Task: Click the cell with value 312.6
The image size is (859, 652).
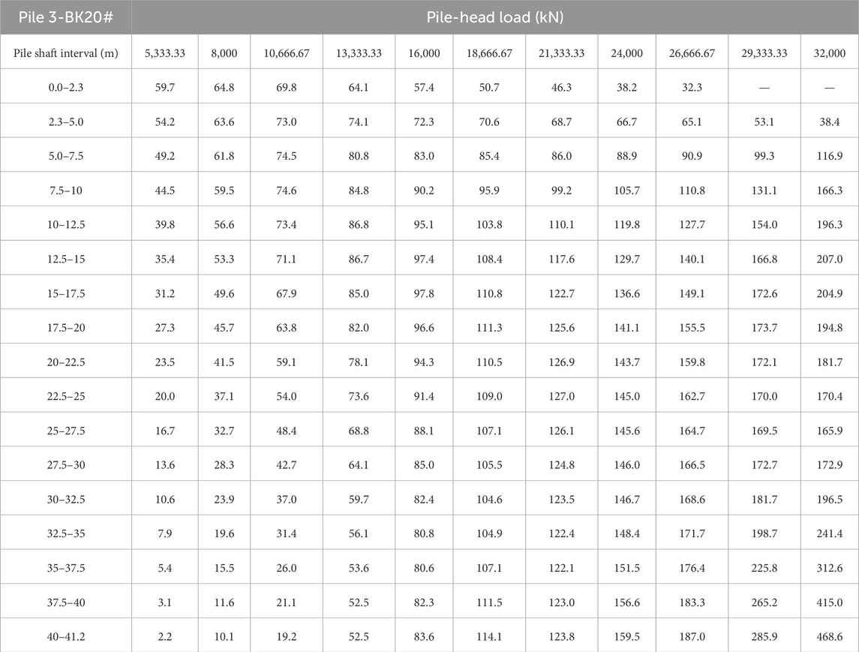Action: (830, 568)
